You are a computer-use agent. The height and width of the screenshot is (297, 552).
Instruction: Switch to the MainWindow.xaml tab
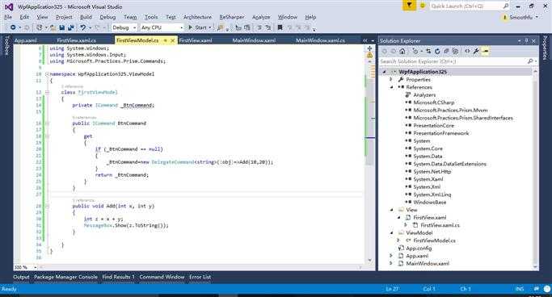tap(254, 40)
